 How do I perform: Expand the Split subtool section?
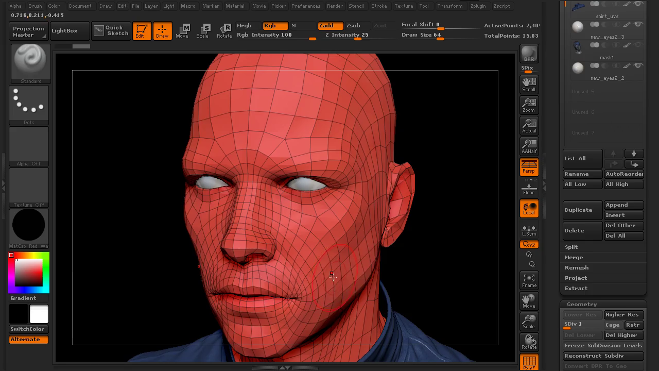(x=571, y=247)
